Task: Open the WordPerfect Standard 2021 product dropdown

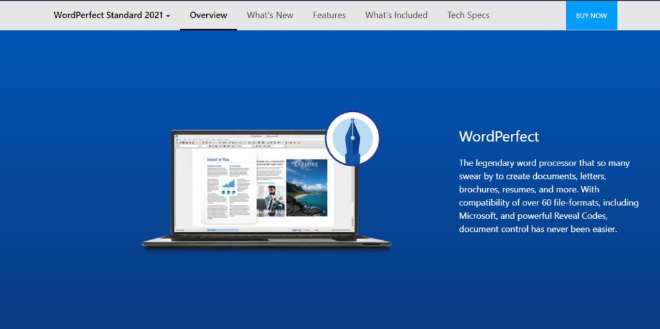Action: [112, 15]
